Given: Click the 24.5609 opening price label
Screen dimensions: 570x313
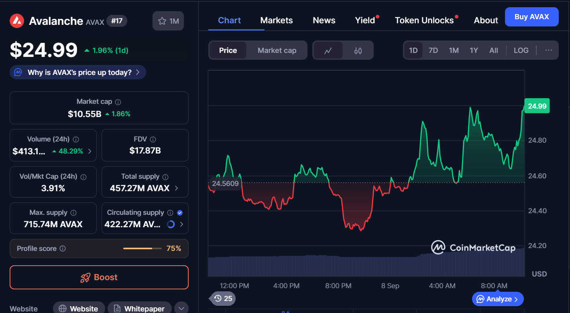Looking at the screenshot, I should [x=225, y=184].
